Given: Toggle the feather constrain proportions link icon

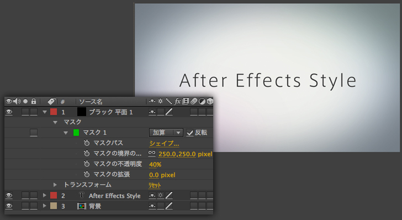Looking at the screenshot, I should 152,153.
